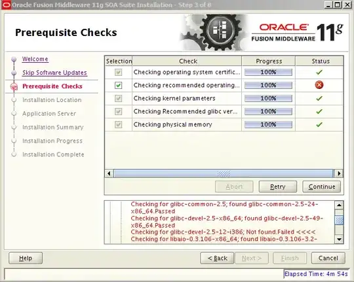Open the Welcome step link
The image size is (354, 282).
click(35, 59)
